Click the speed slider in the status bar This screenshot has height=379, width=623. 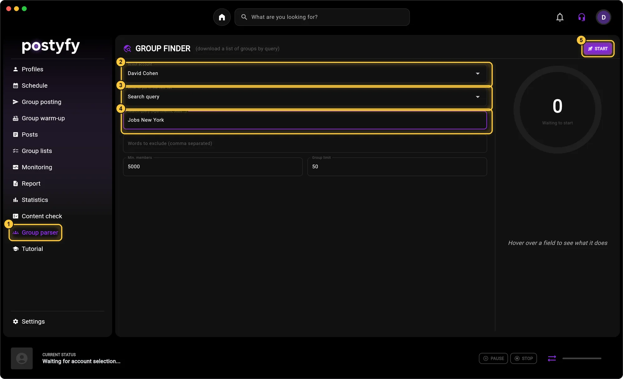point(582,358)
